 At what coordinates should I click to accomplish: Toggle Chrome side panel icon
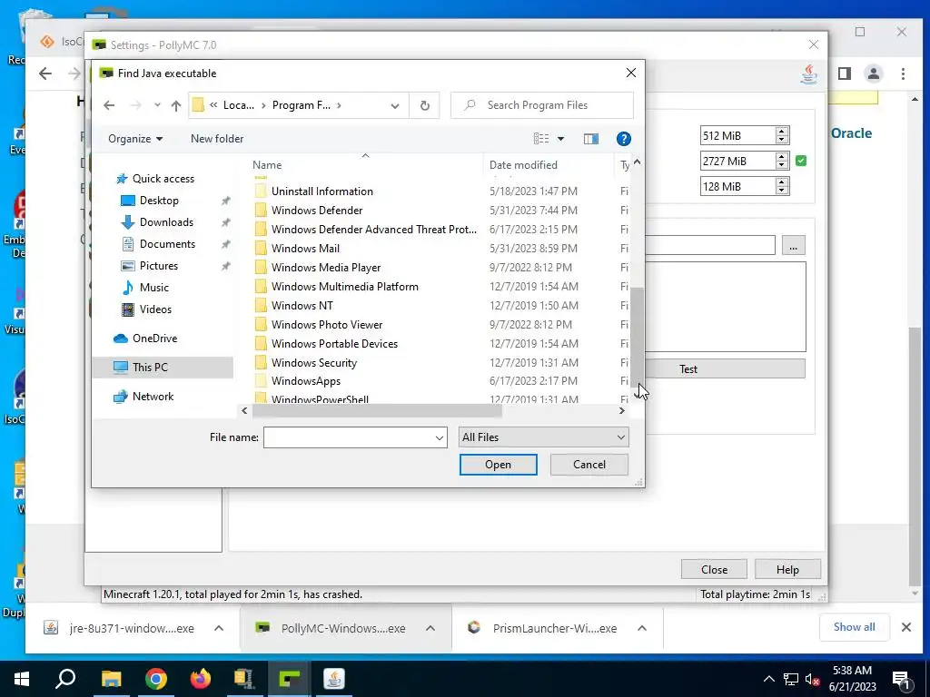pyautogui.click(x=845, y=74)
